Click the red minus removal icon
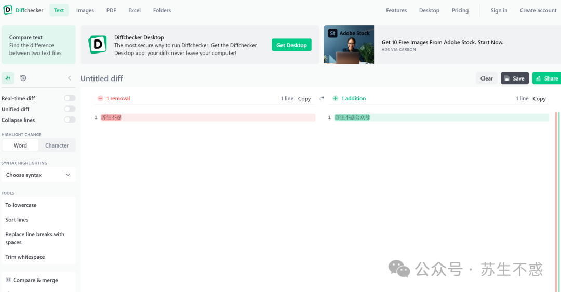561x292 pixels. [100, 98]
